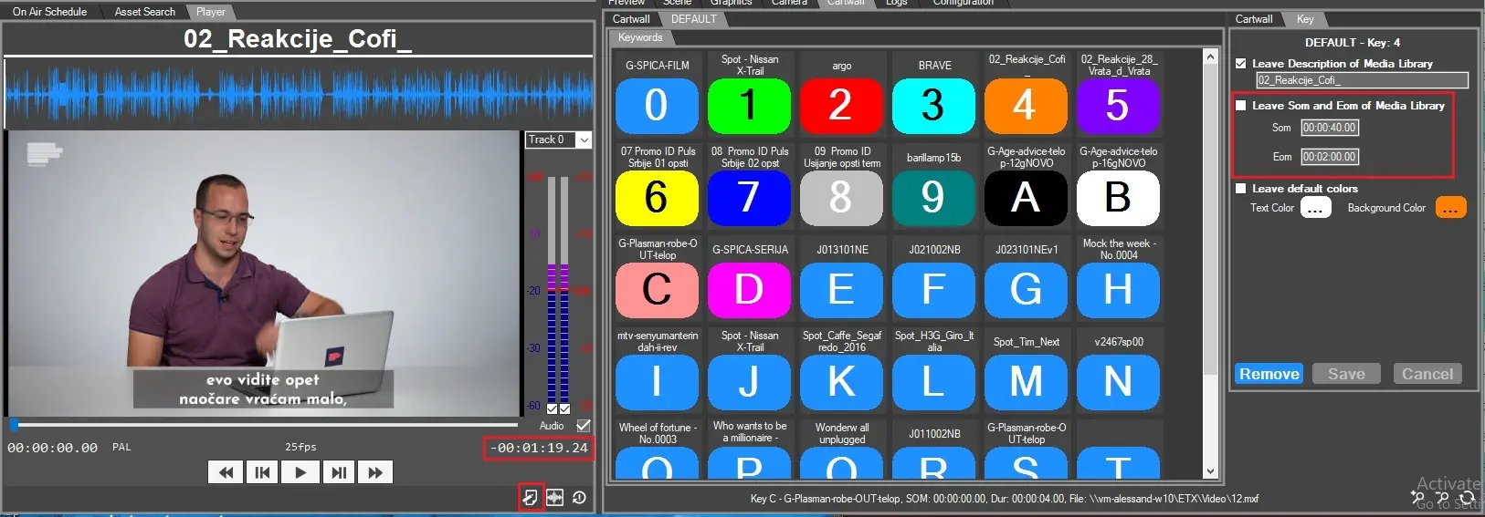Trigger cartwall key K Spot_Caffe_Segafredo
Viewport: 1485px width, 517px height.
pos(841,382)
